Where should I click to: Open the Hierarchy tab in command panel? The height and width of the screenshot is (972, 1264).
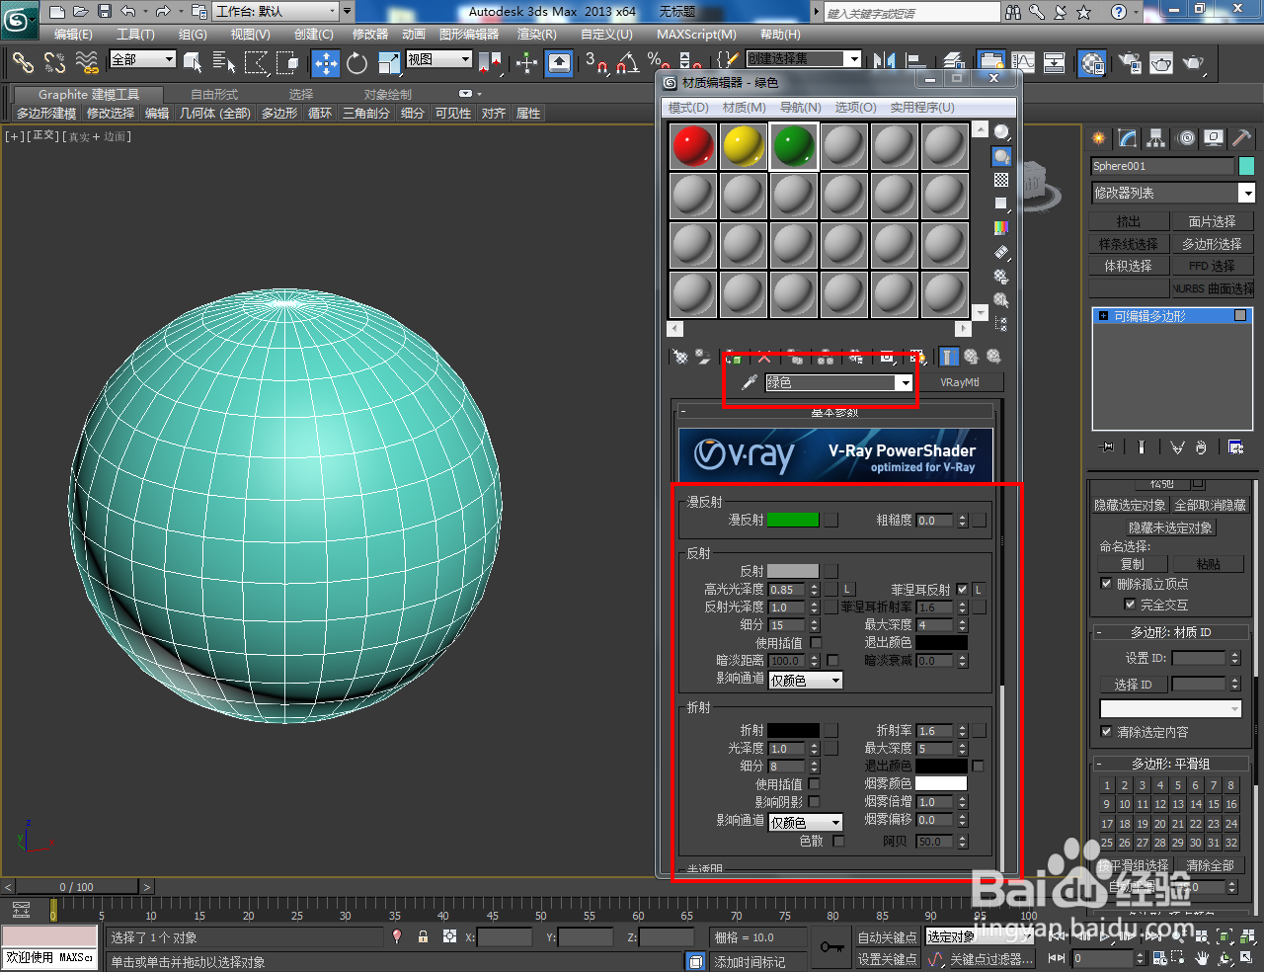(1156, 138)
